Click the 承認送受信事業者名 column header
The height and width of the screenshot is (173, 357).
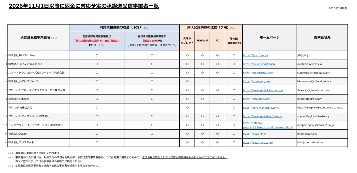[38, 38]
